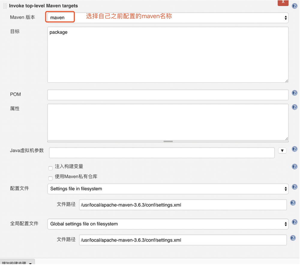Open the 全局配置文件 Global settings dropdown
Screen dimensions: 300x265
pos(168,224)
